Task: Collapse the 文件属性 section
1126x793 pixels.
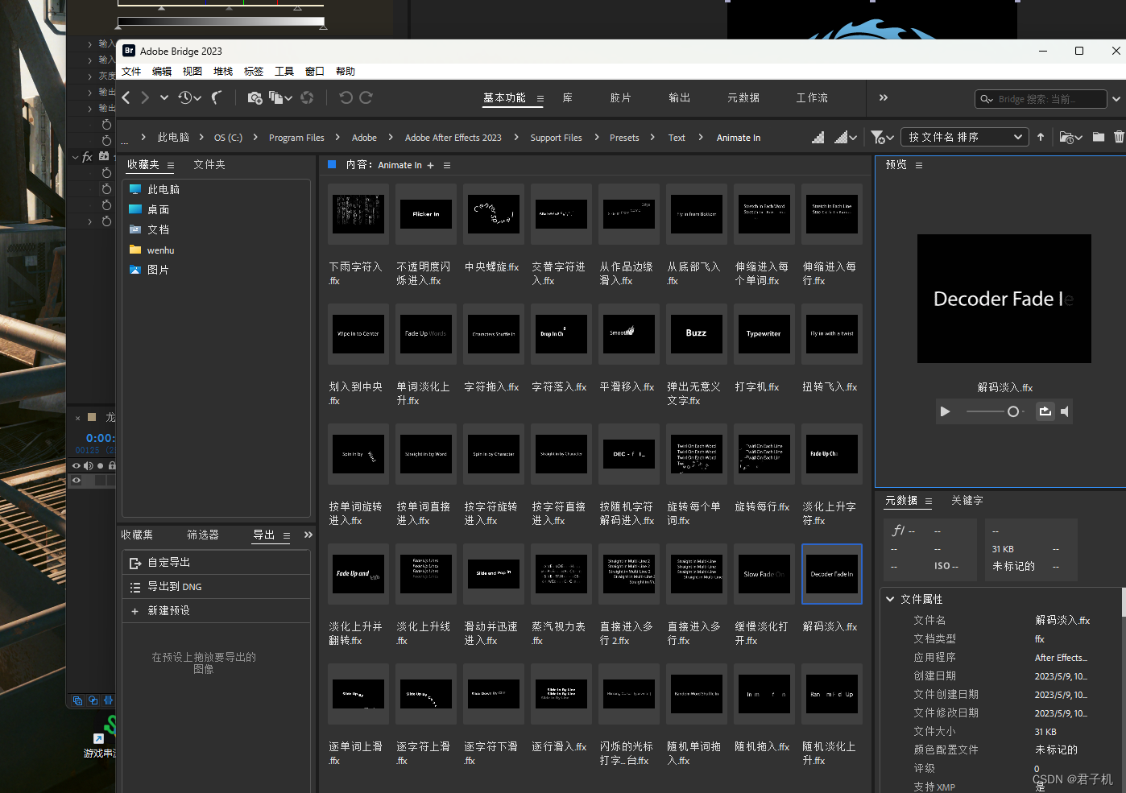Action: pos(890,599)
